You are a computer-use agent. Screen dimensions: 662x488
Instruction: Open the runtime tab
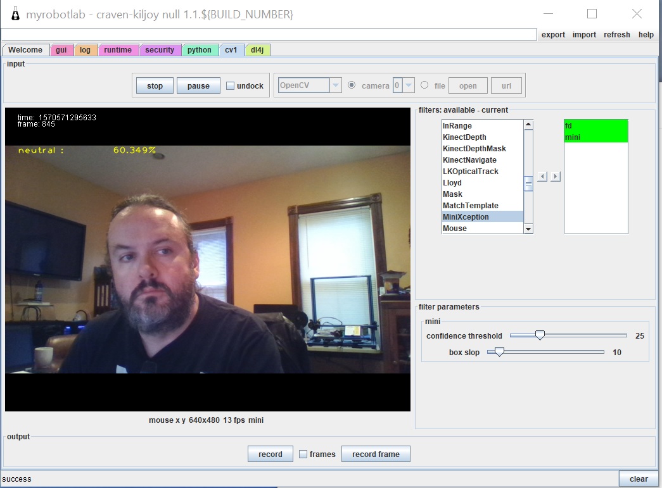coord(118,50)
